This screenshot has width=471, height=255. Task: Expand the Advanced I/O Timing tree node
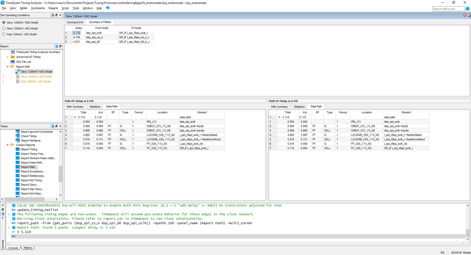click(7, 57)
